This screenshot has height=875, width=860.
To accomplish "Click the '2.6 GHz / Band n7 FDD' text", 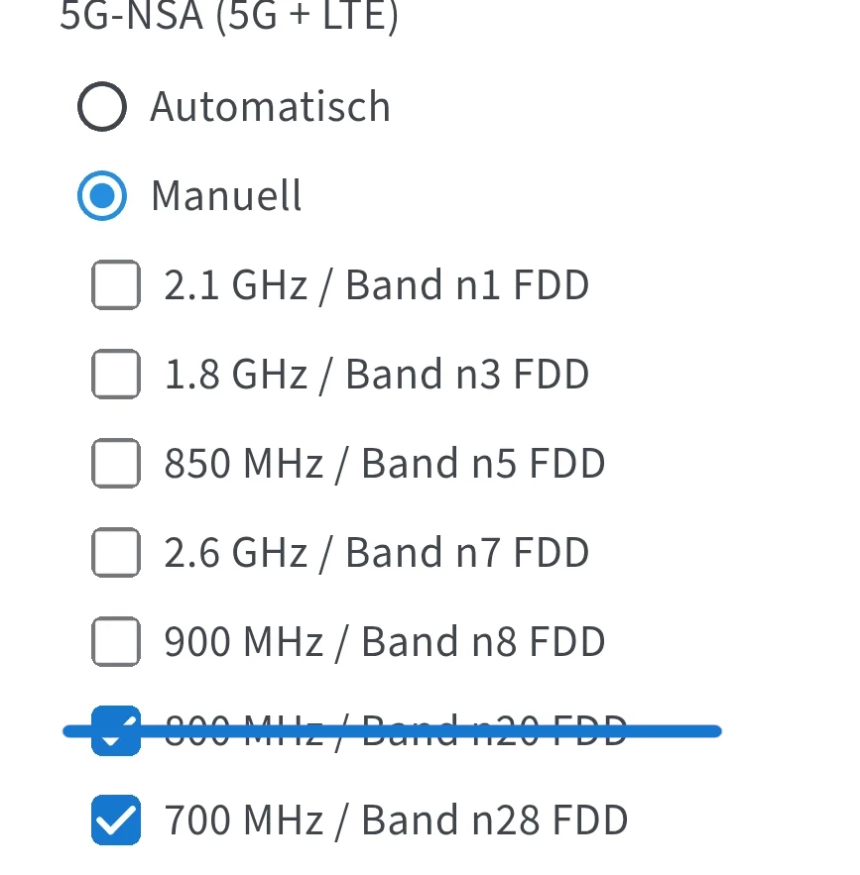I will coord(377,553).
